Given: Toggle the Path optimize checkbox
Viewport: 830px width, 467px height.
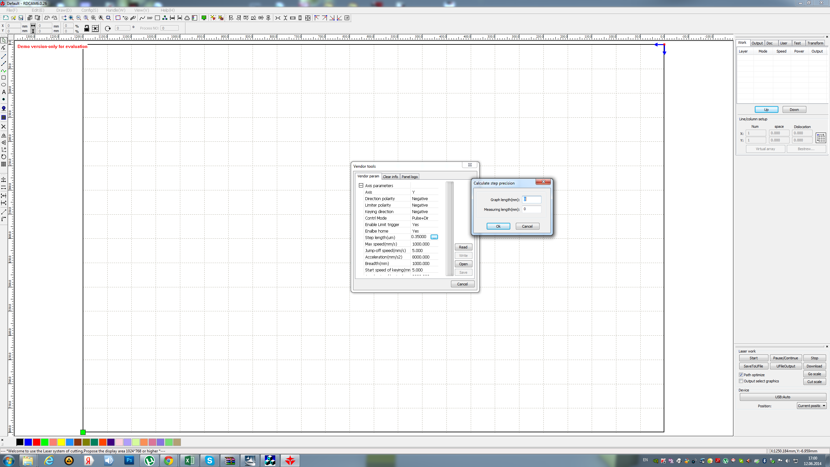Looking at the screenshot, I should [741, 375].
